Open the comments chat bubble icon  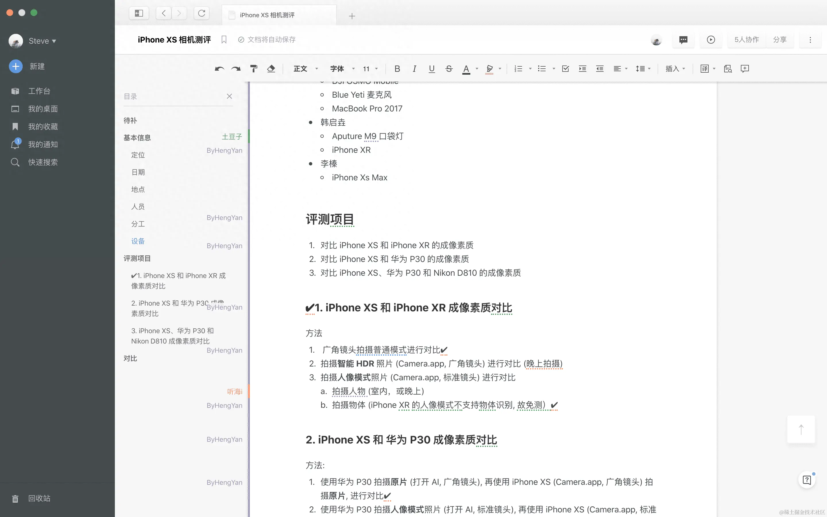point(683,40)
